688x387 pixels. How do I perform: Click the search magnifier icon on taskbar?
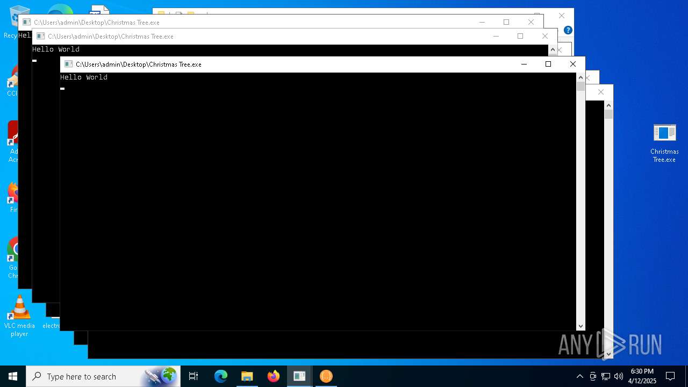[37, 376]
